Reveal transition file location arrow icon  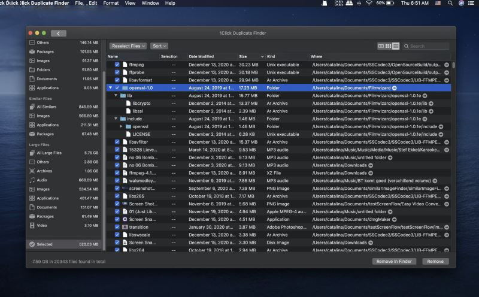click(x=447, y=228)
